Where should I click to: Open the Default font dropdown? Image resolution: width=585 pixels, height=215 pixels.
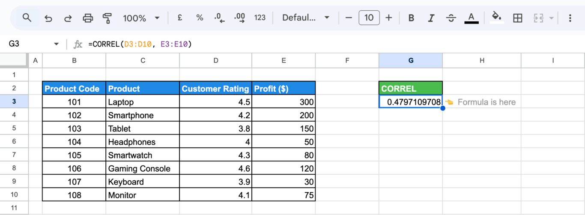(306, 18)
